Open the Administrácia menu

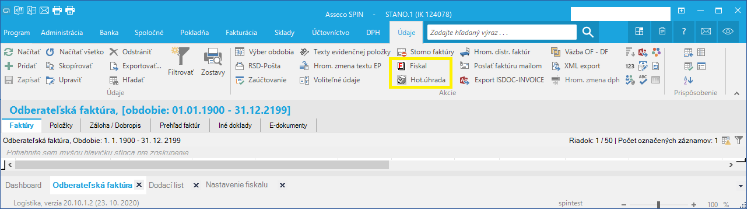point(62,32)
